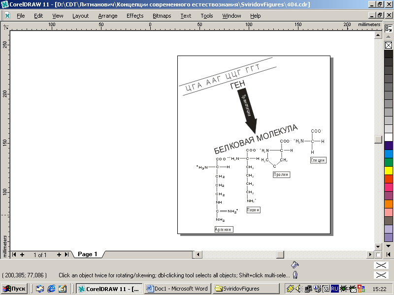The width and height of the screenshot is (394, 295).
Task: Open the document control icon beside File
Action: 7,15
